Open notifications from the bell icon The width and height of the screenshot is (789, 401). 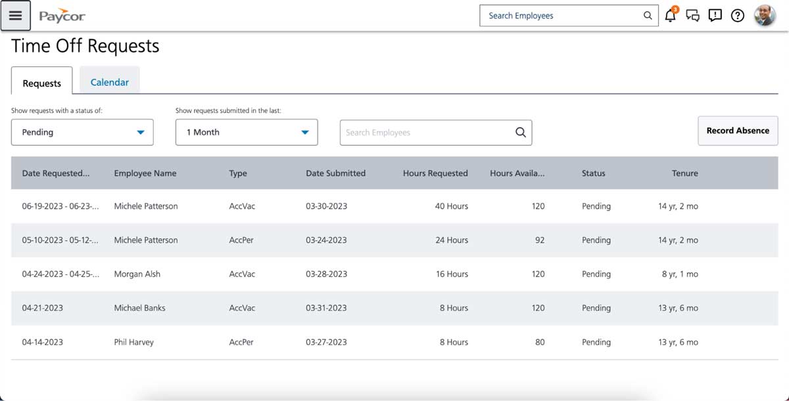pyautogui.click(x=669, y=15)
